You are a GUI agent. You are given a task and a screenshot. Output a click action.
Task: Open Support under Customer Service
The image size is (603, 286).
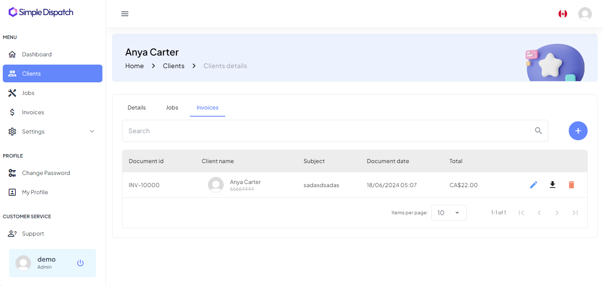click(x=33, y=234)
